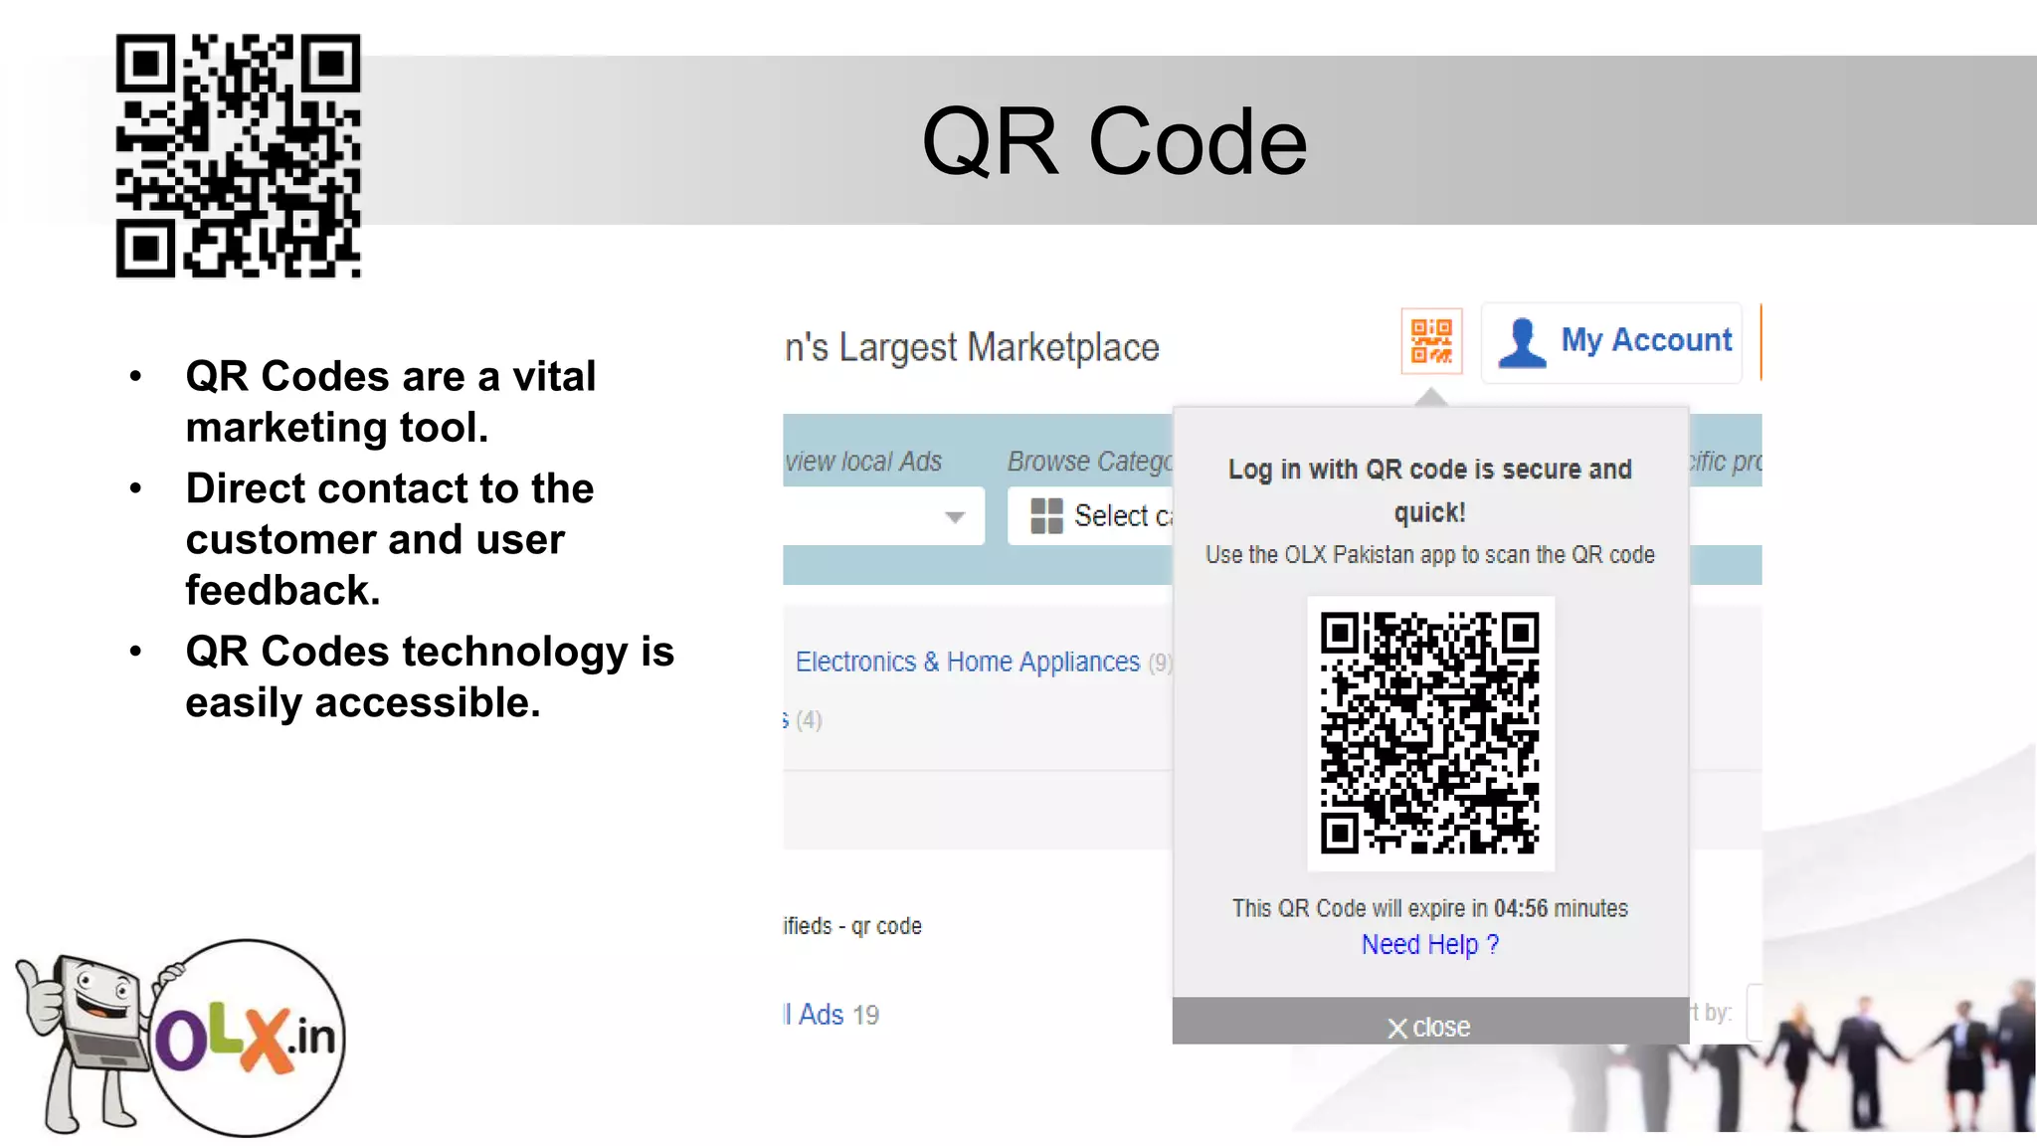Viewport: 2037px width, 1146px height.
Task: Click the QR expiry timer text 04:56
Action: pyautogui.click(x=1521, y=908)
